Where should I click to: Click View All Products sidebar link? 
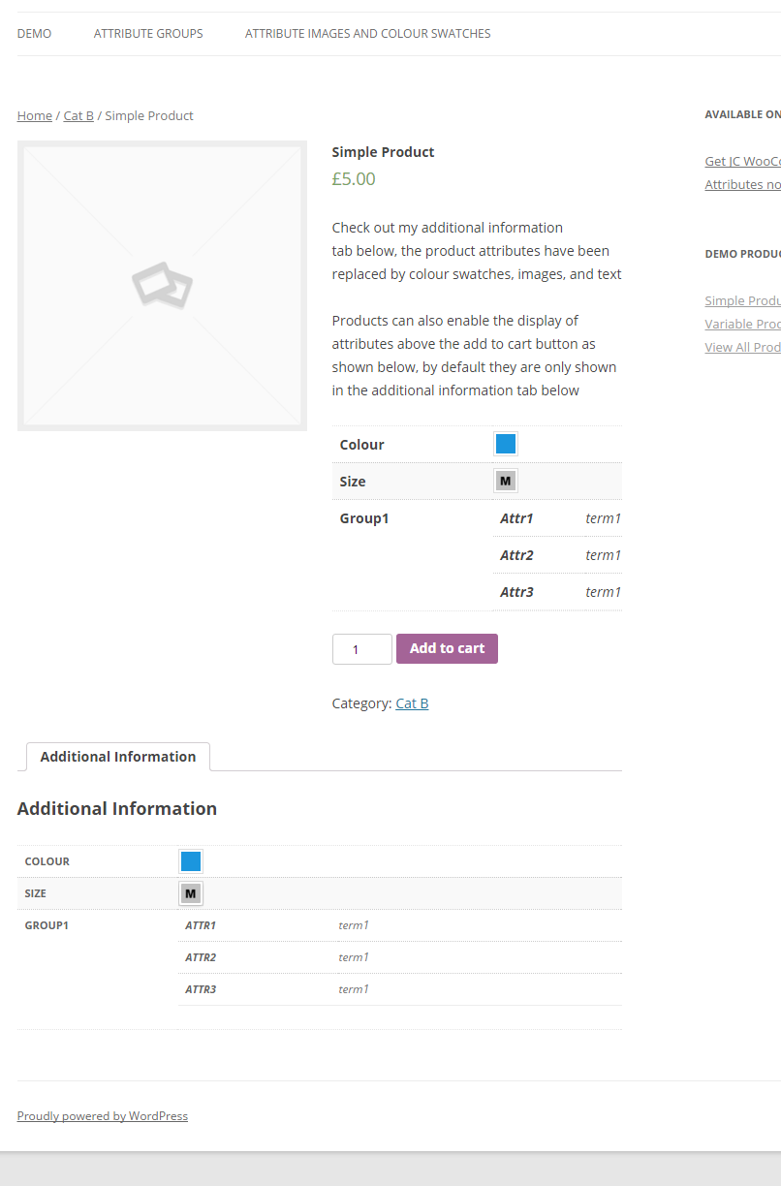tap(742, 348)
